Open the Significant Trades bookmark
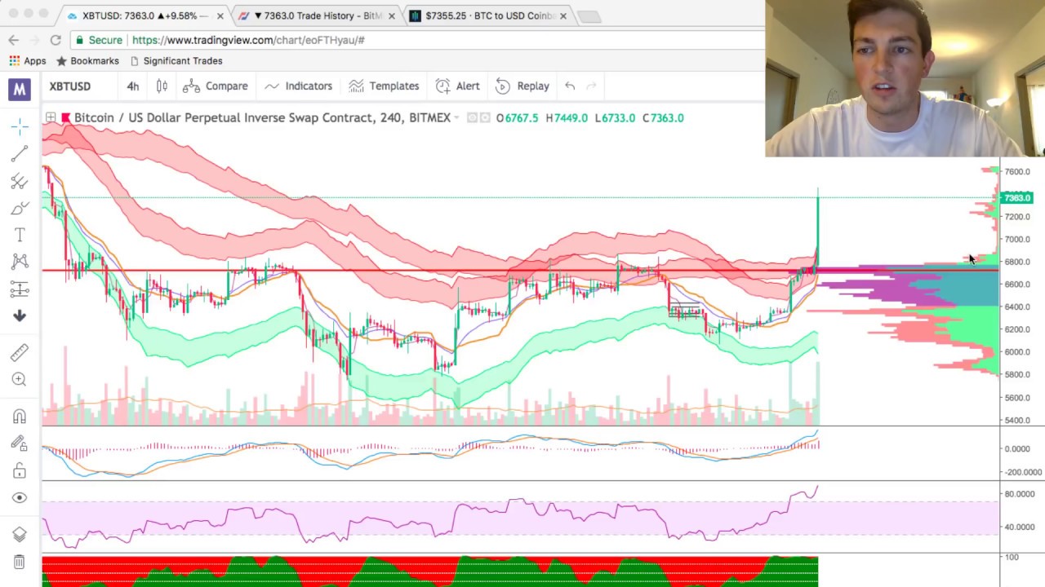Image resolution: width=1045 pixels, height=587 pixels. point(176,61)
